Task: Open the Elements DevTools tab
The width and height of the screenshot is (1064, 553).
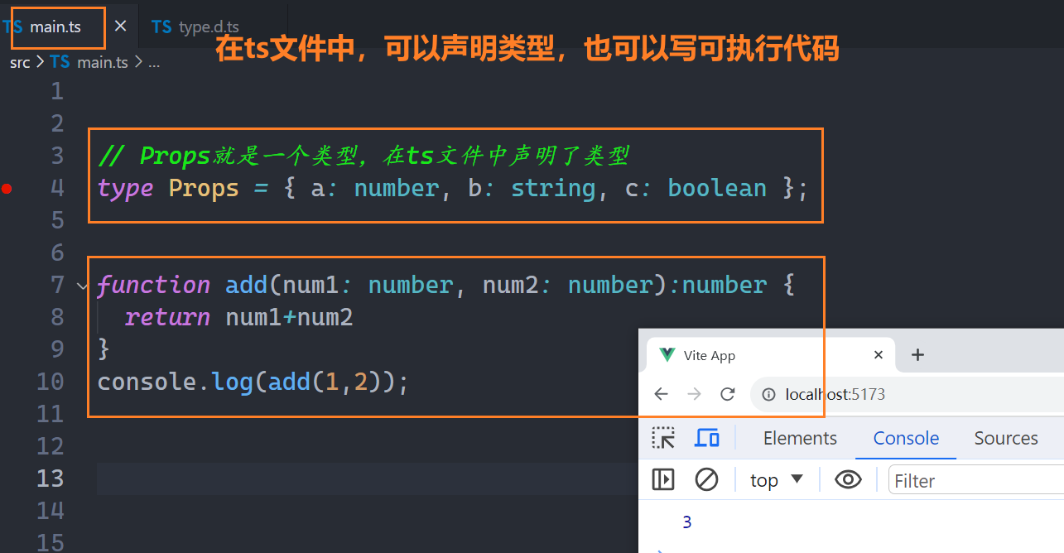Action: pyautogui.click(x=800, y=438)
